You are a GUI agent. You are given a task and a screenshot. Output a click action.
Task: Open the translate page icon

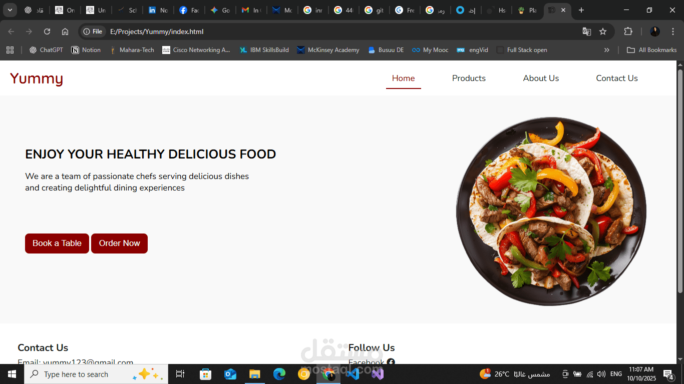(x=586, y=31)
